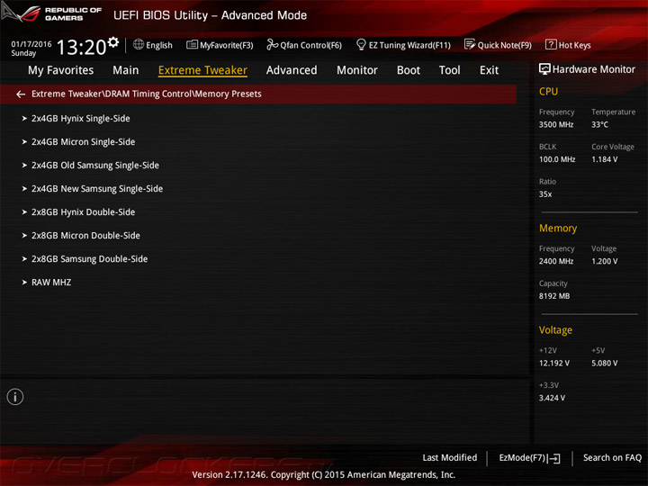Click Search on FAQ
Viewport: 648px width, 486px height.
(x=613, y=458)
